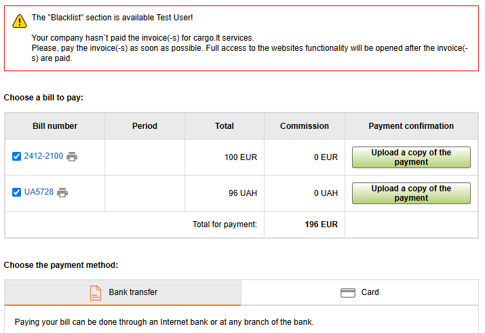Click the Payment confirmation column header
This screenshot has height=333, width=485.
click(x=411, y=126)
